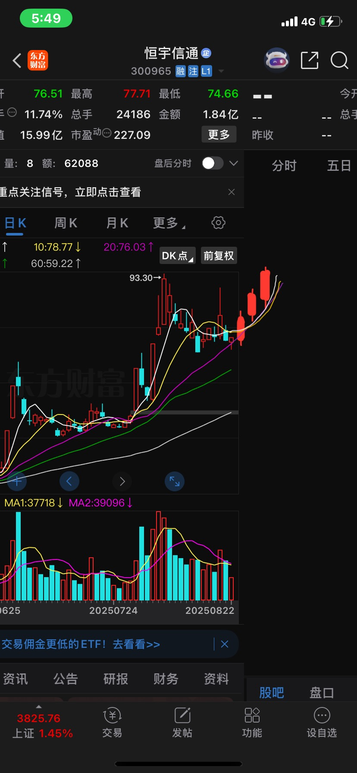The image size is (357, 773).
Task: Open the ETF 去看看 promotion link
Action: (x=137, y=644)
